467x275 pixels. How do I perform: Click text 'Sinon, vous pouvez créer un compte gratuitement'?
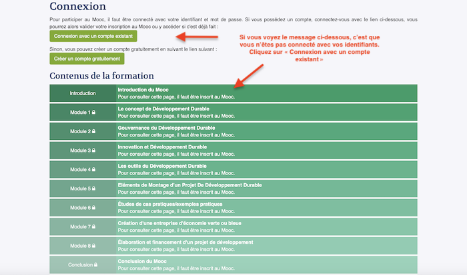click(133, 49)
